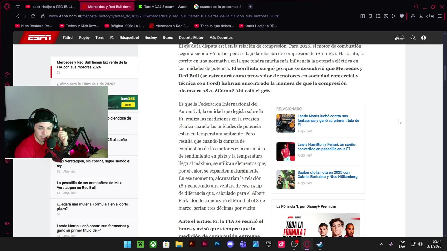Switch to Isack Hadjar a RED BULL tab
The image size is (447, 251).
[51, 7]
